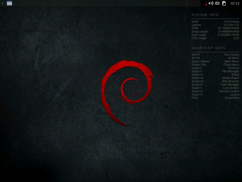Click the SYSTEM INFO heading
The width and height of the screenshot is (242, 182).
(205, 15)
